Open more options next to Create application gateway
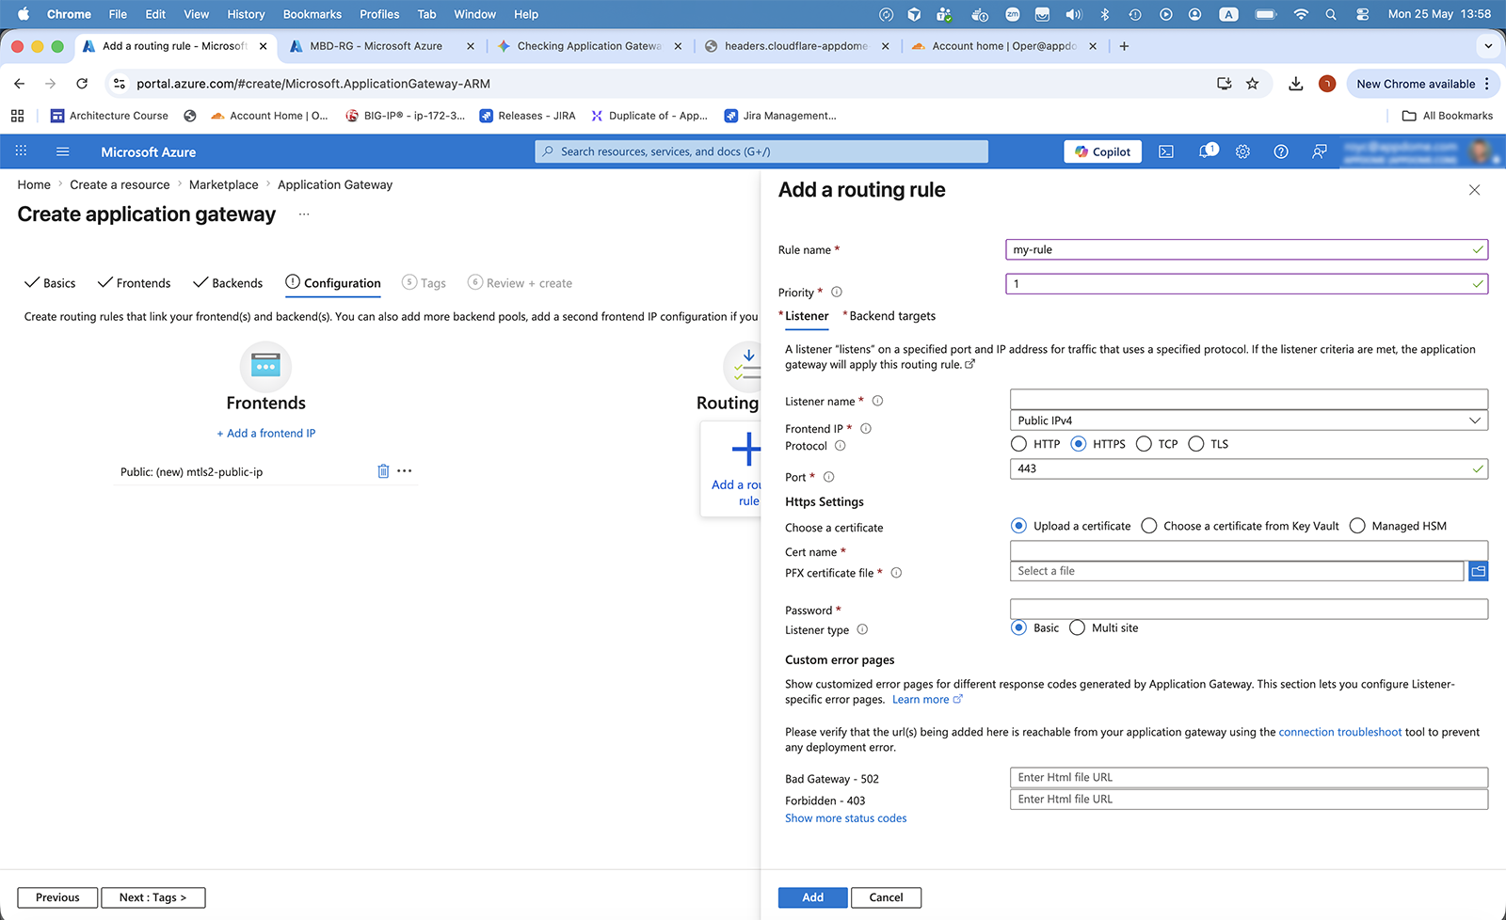The height and width of the screenshot is (920, 1506). [x=304, y=214]
